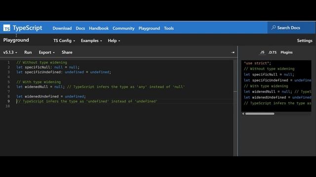Viewport: 316px width, 177px height.
Task: Click the "use strict"; line in output
Action: 257,63
